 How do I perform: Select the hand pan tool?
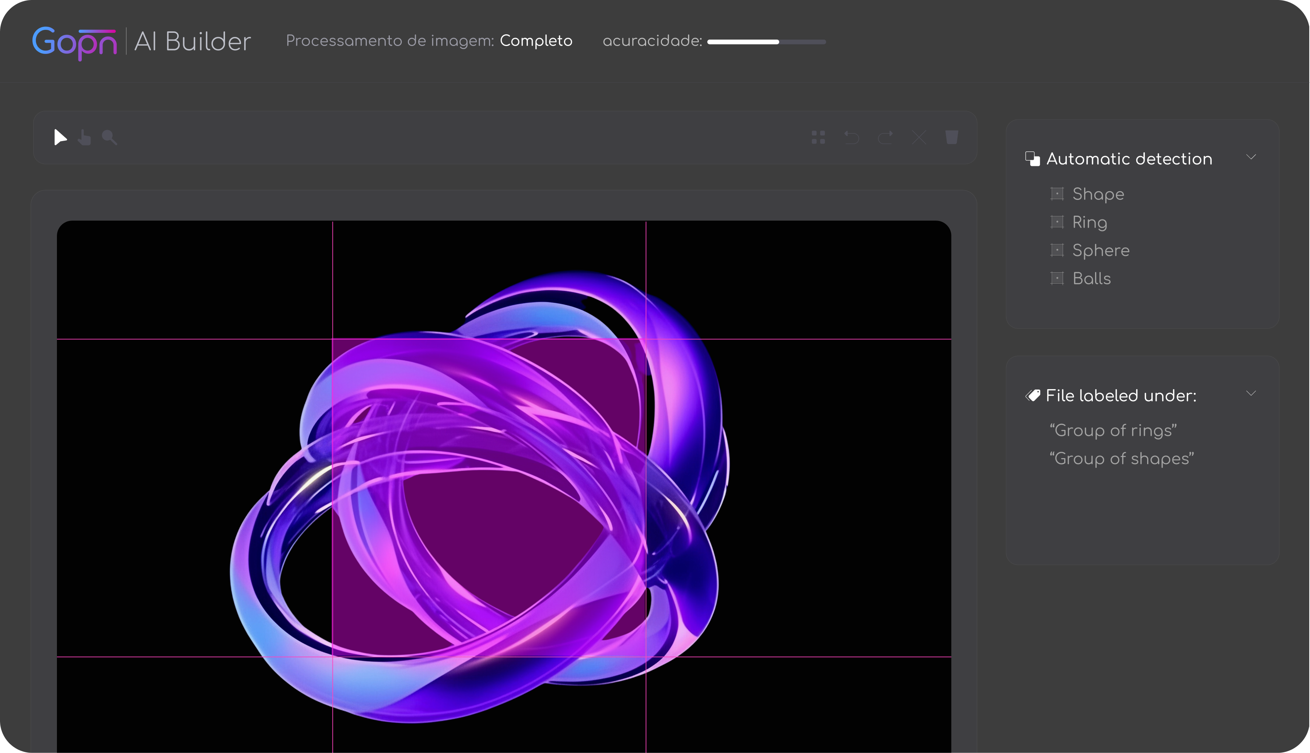pos(84,138)
